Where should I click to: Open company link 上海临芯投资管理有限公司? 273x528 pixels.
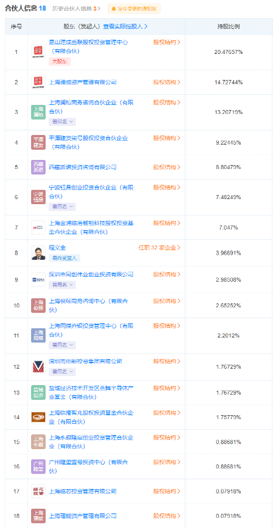click(x=83, y=491)
